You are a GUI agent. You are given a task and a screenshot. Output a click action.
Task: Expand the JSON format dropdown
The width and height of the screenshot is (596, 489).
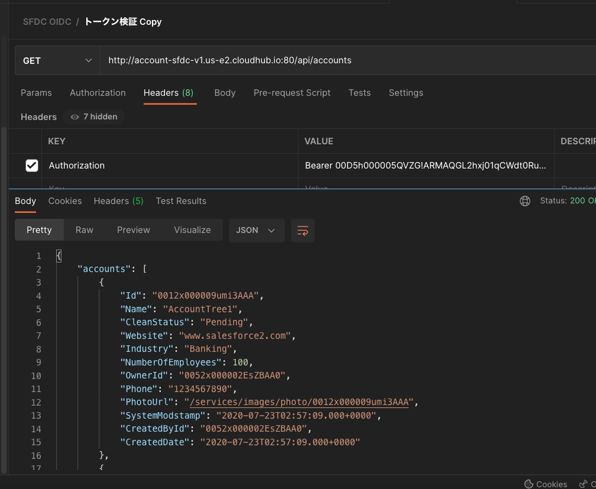point(256,231)
